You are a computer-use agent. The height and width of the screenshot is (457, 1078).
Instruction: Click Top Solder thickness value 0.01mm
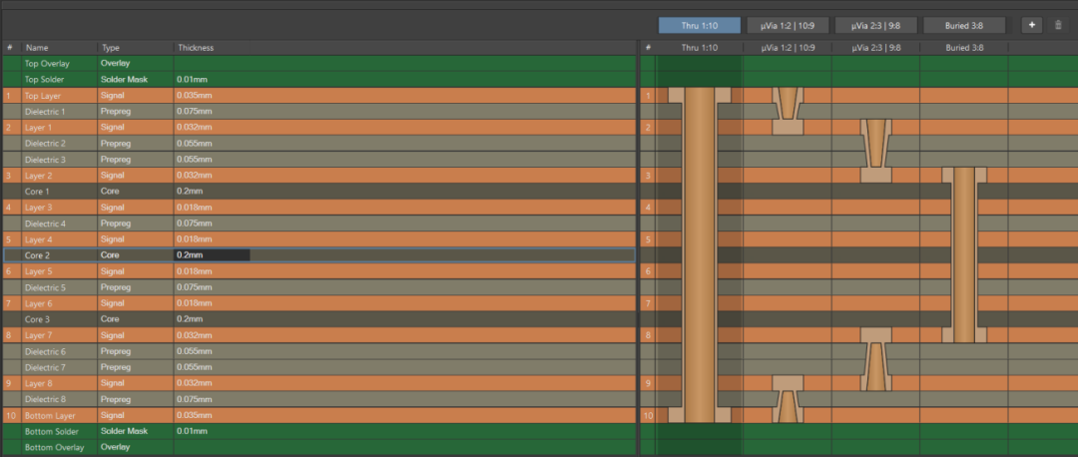click(x=192, y=79)
